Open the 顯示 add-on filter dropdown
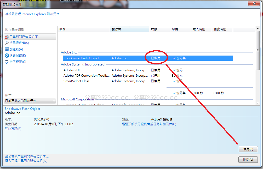 (x=30, y=101)
